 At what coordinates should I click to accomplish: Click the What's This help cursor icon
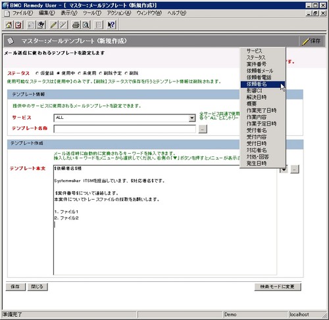coord(111,25)
